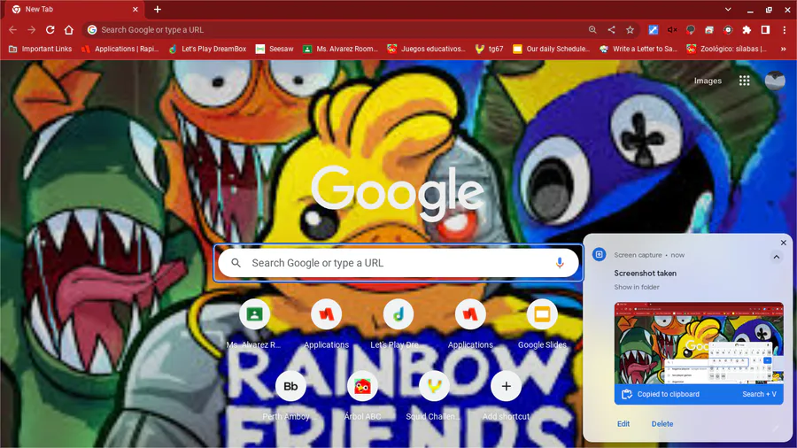Image resolution: width=797 pixels, height=448 pixels.
Task: Share this page using the share icon
Action: 611,30
